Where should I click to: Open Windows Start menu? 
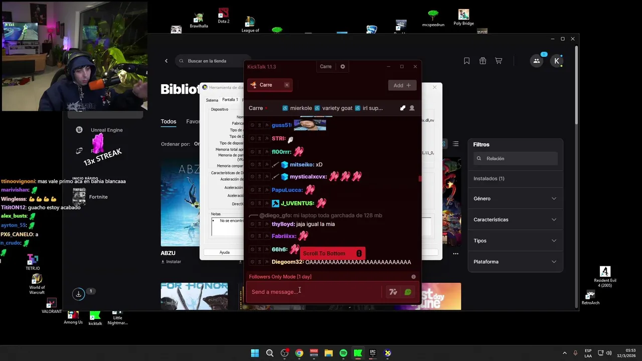[x=255, y=353]
